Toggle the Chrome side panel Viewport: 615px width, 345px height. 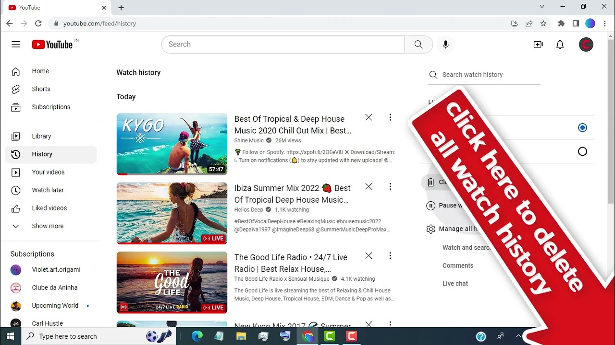coord(576,23)
